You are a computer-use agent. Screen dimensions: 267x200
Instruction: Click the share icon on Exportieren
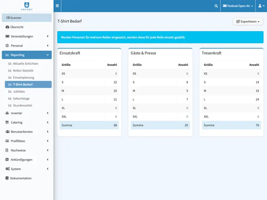(238, 21)
